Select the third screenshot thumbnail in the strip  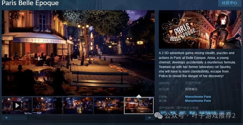click(78, 106)
